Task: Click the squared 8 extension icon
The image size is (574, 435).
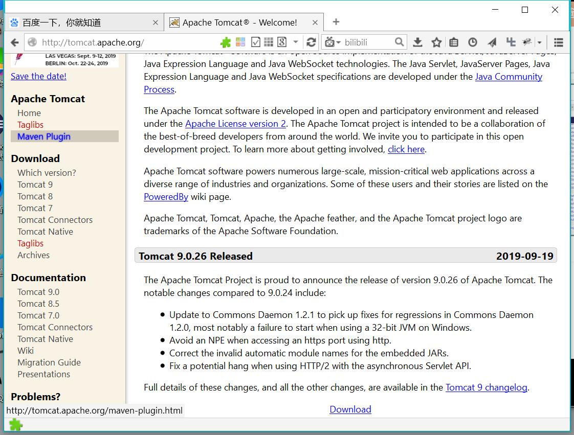Action: (281, 42)
